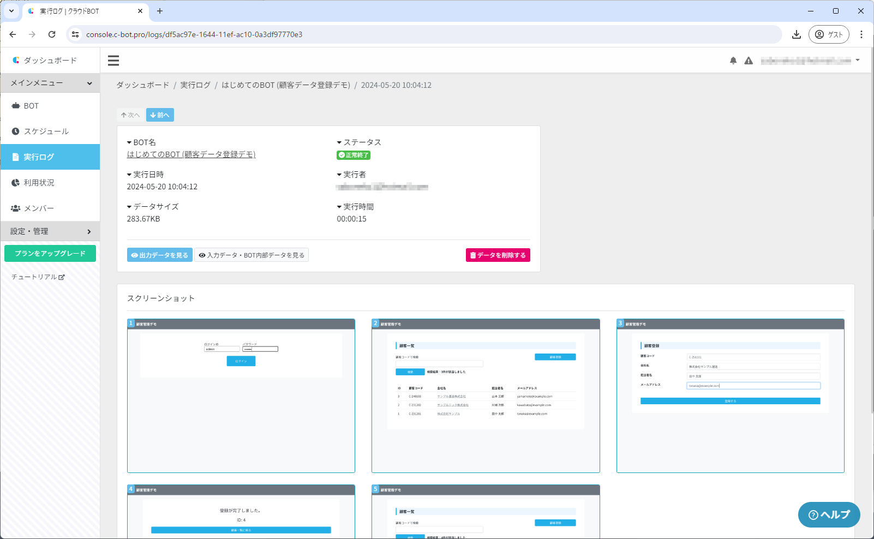
Task: Click the 出力データを見る button
Action: tap(160, 255)
